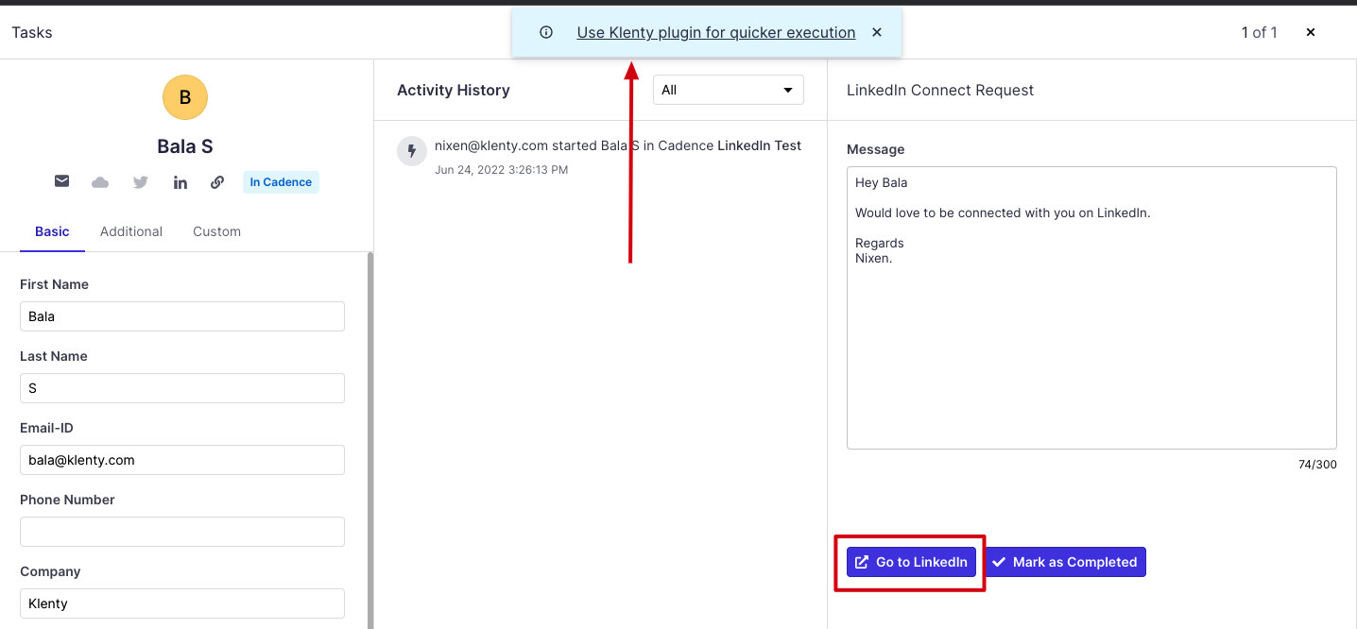Click the First Name field
This screenshot has height=629, width=1357.
coord(182,316)
